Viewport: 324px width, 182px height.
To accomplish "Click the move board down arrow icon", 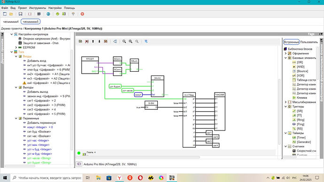I will (x=99, y=41).
